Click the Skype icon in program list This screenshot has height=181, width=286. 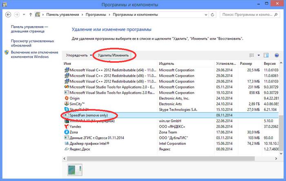67,110
